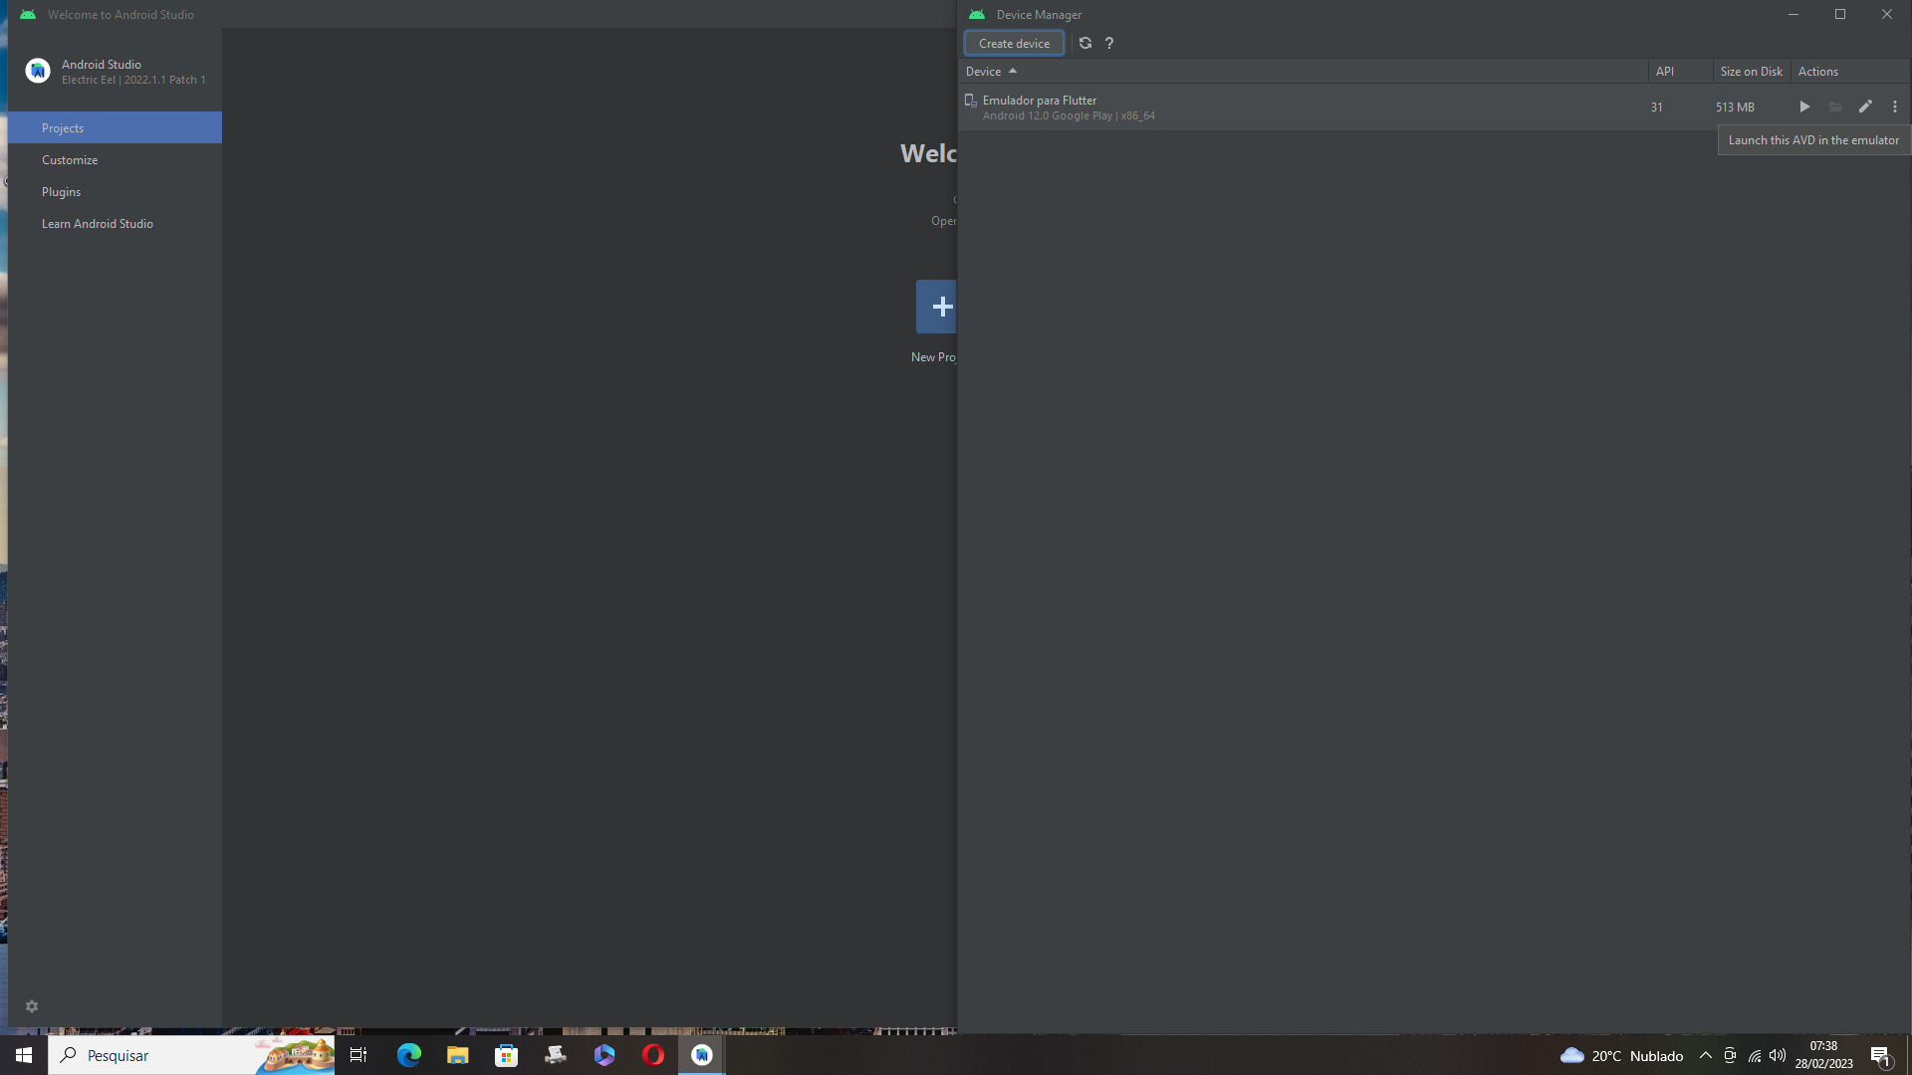The height and width of the screenshot is (1075, 1912).
Task: Refresh the device list in Device Manager
Action: coord(1085,43)
